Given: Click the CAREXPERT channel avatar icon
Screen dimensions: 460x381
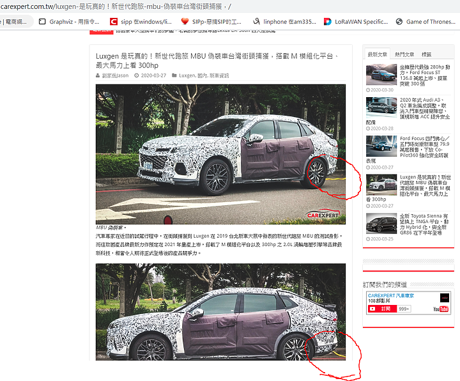Looking at the screenshot, I should pos(445,298).
